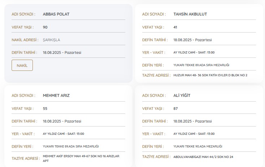
Task: Select the name TAHSİN AKBULUT
Action: (x=190, y=14)
